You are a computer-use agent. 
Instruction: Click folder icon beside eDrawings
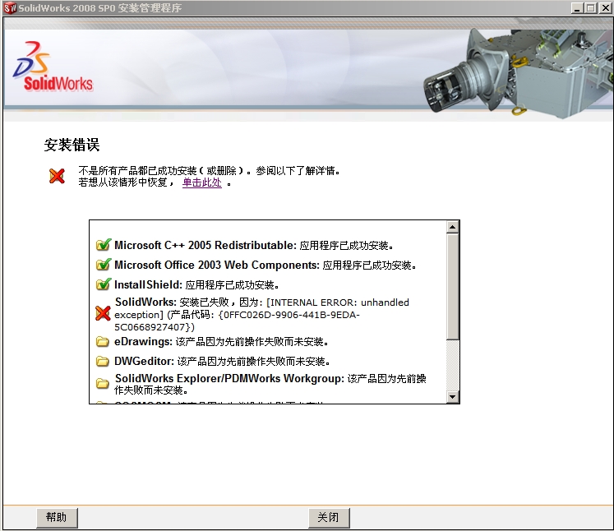pos(103,341)
